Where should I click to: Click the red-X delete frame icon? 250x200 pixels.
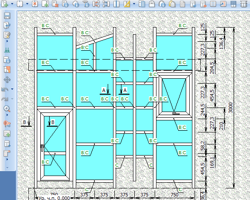35,4
